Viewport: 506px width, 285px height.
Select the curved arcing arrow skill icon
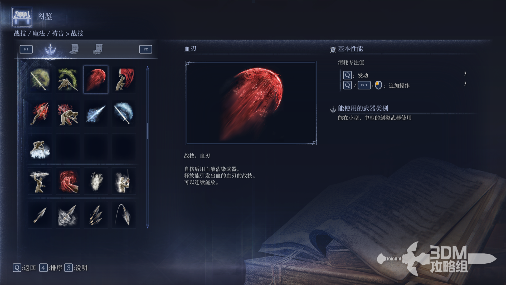[x=124, y=215]
